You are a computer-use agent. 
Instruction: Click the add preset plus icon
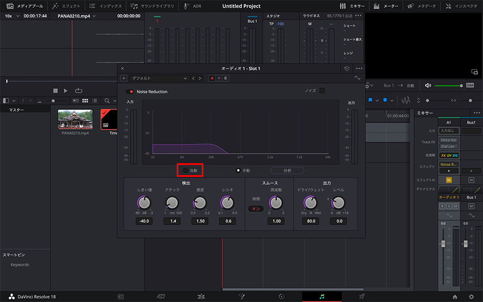[124, 78]
